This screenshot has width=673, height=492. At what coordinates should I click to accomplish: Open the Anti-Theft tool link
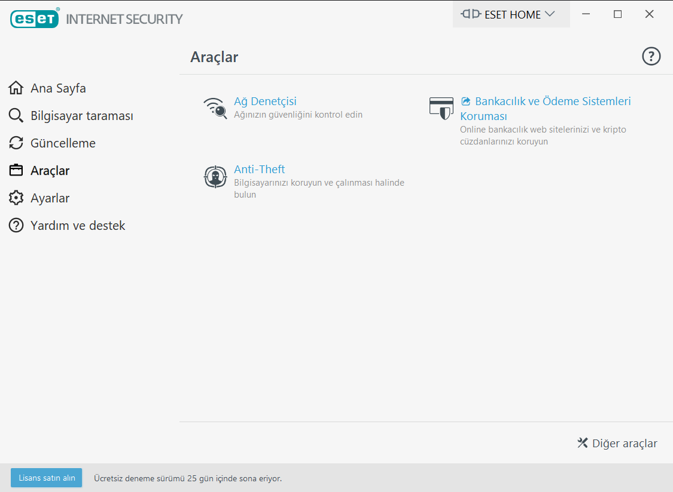[x=259, y=170]
